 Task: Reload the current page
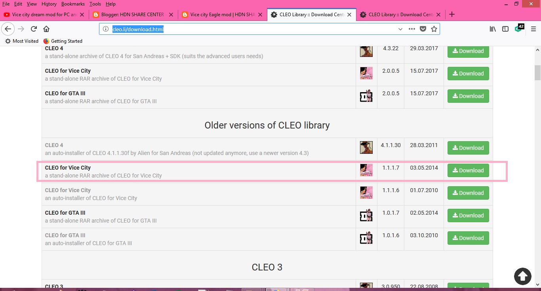(34, 29)
